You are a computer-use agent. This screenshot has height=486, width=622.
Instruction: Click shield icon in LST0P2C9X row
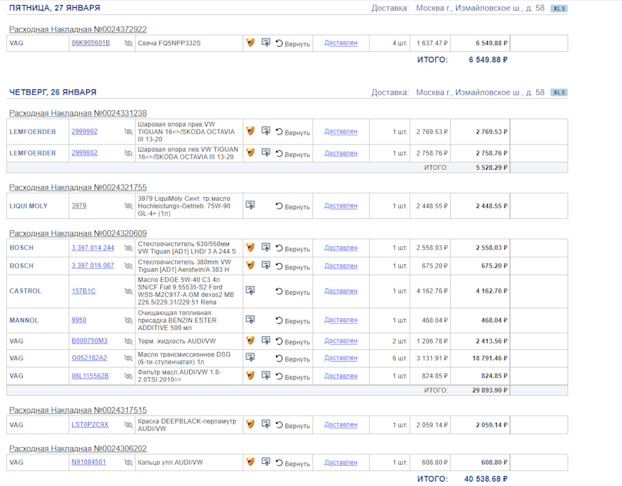[x=250, y=424]
